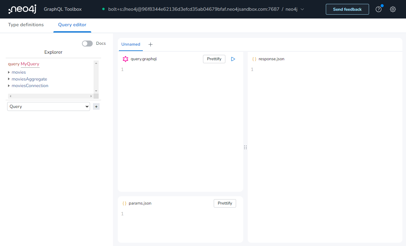Click the green connection status dot

coord(104,9)
